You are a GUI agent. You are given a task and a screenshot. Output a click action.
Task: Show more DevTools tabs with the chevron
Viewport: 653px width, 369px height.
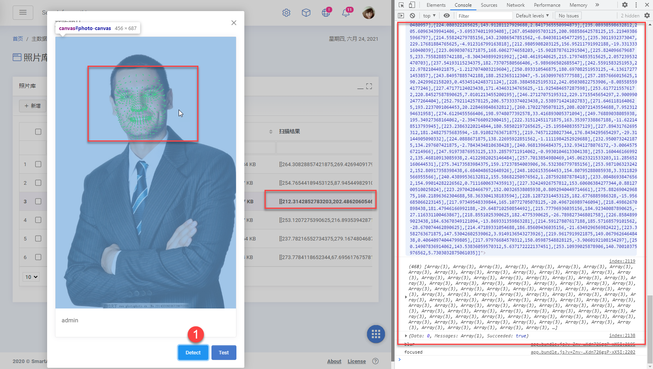pos(597,5)
